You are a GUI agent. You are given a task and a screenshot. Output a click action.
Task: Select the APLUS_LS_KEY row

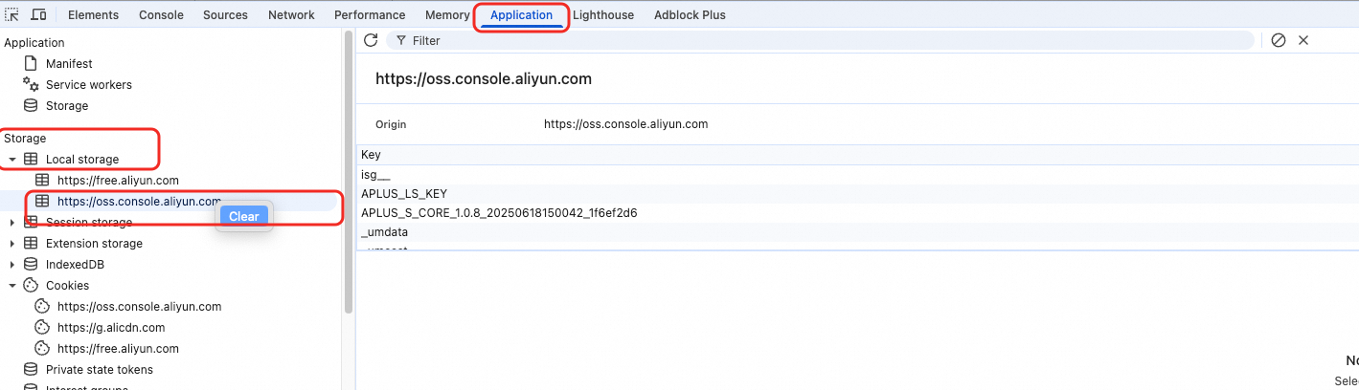tap(857, 194)
